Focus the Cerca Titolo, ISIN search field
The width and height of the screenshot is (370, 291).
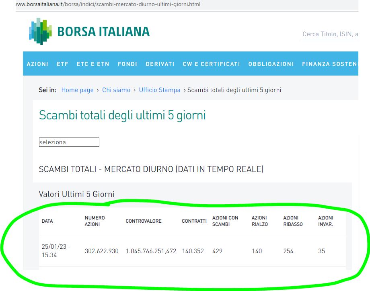pos(330,35)
